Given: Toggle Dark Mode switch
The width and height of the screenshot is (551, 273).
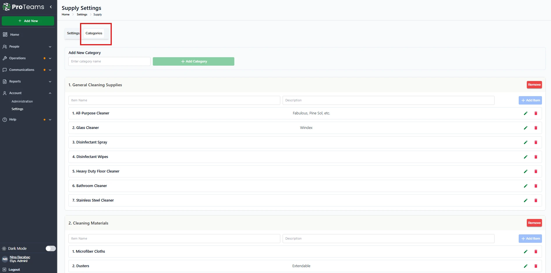Looking at the screenshot, I should [51, 248].
